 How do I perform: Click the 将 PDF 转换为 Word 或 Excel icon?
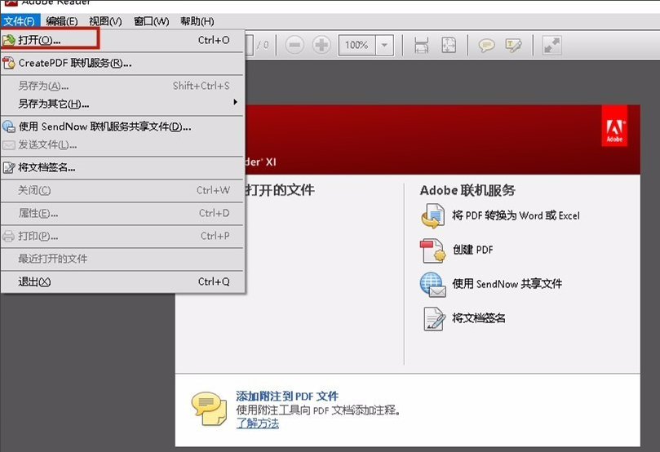point(432,215)
